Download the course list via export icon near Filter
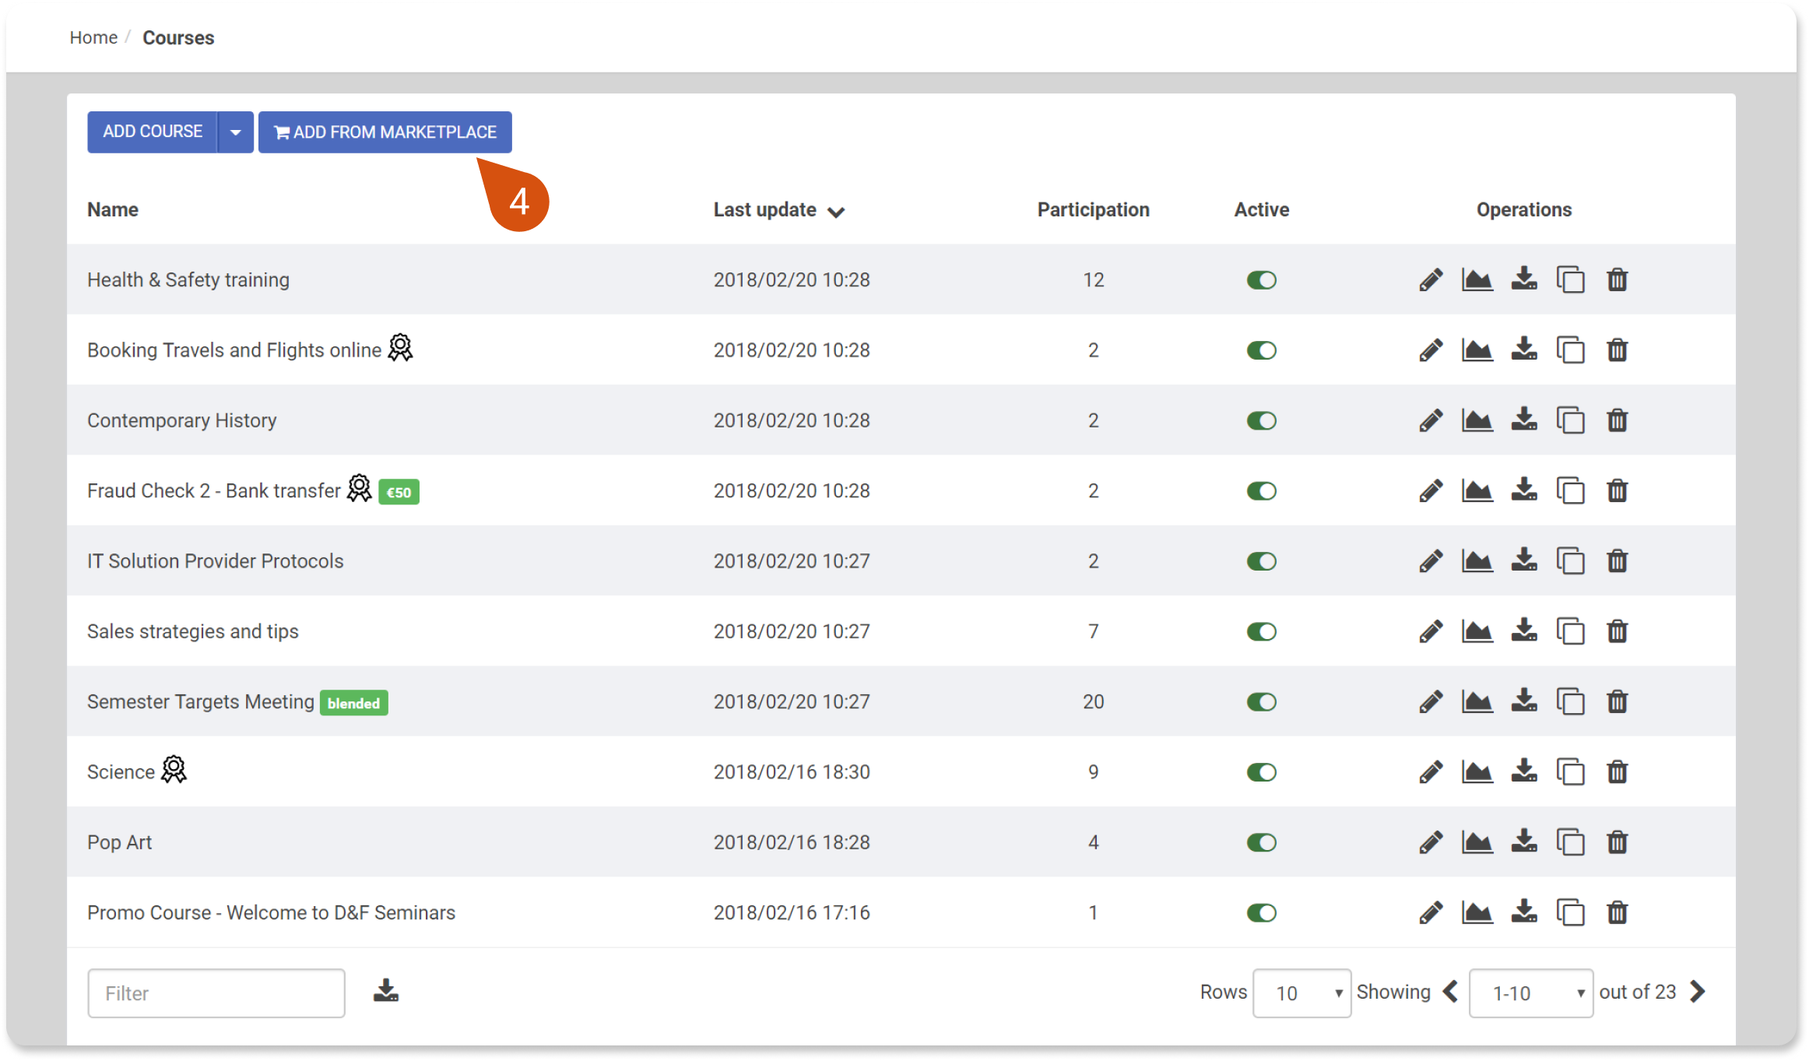This screenshot has width=1809, height=1061. (x=386, y=990)
